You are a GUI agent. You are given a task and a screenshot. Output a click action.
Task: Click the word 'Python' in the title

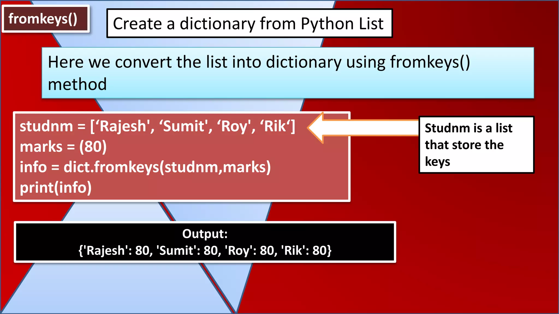click(x=327, y=23)
